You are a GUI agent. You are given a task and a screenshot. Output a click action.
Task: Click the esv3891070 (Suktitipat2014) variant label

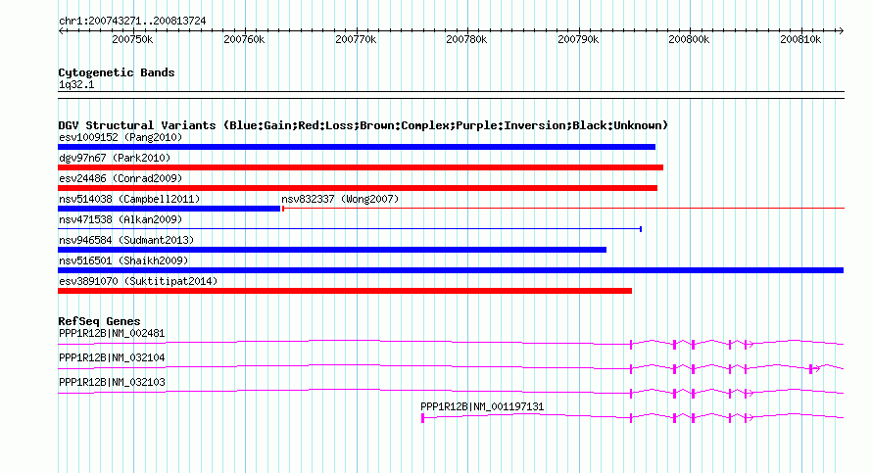(x=138, y=281)
